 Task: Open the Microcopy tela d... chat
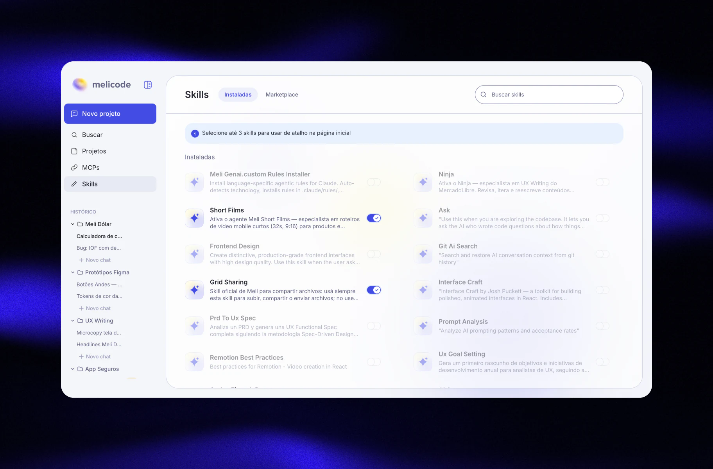coord(99,333)
